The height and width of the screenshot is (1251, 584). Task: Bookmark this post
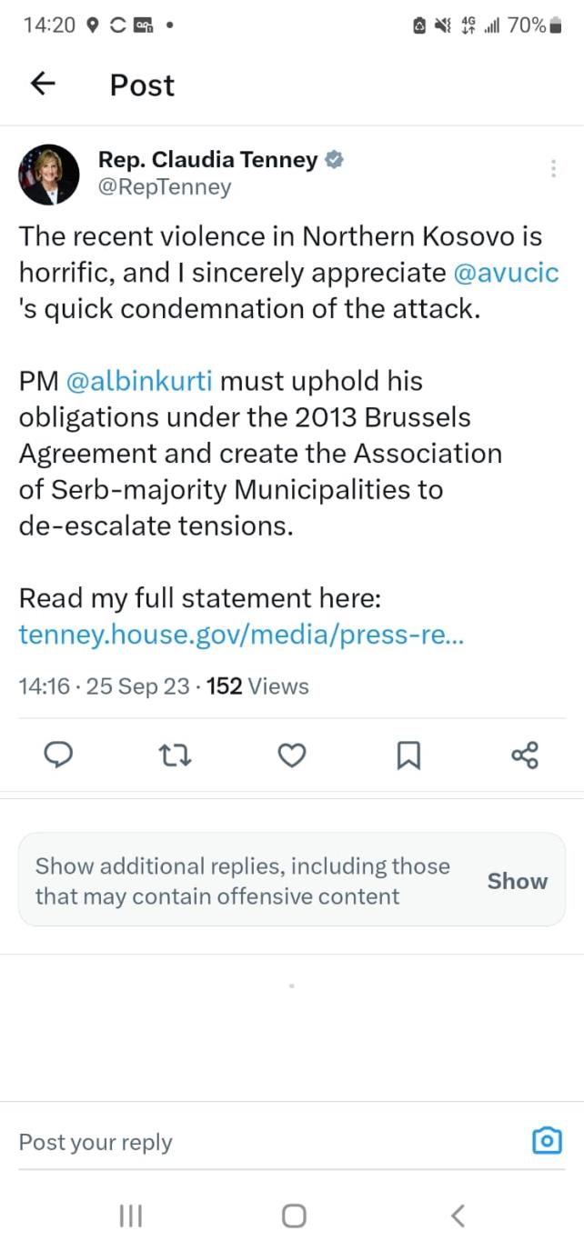click(408, 755)
